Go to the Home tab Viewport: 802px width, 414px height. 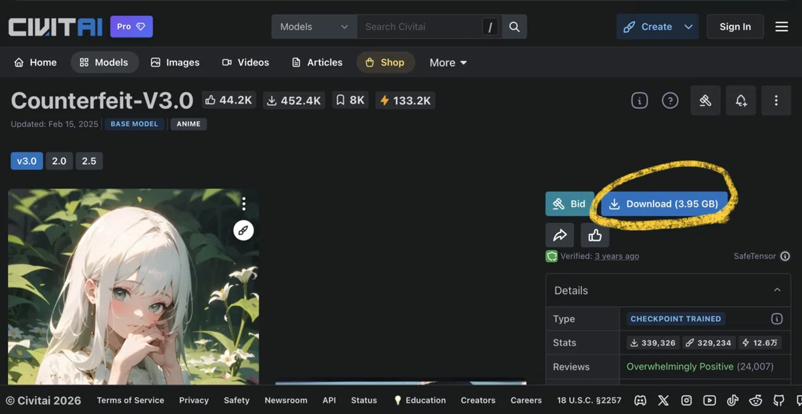(35, 62)
